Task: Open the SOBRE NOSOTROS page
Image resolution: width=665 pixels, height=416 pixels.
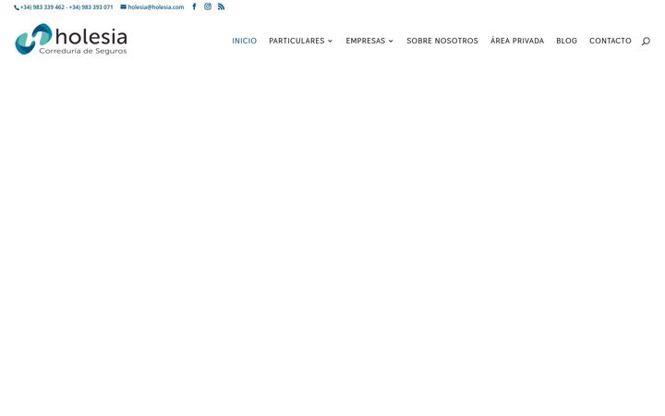Action: pyautogui.click(x=442, y=42)
